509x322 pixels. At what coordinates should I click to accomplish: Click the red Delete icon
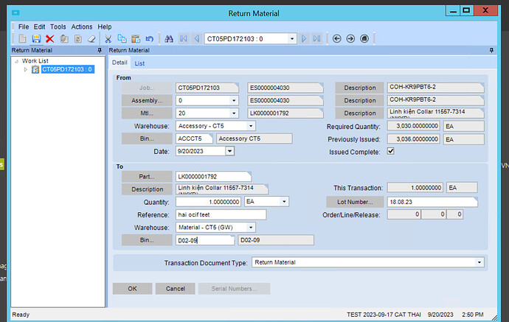(50, 38)
